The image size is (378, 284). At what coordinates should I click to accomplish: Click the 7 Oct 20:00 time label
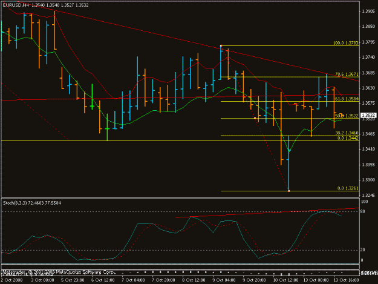point(163,280)
